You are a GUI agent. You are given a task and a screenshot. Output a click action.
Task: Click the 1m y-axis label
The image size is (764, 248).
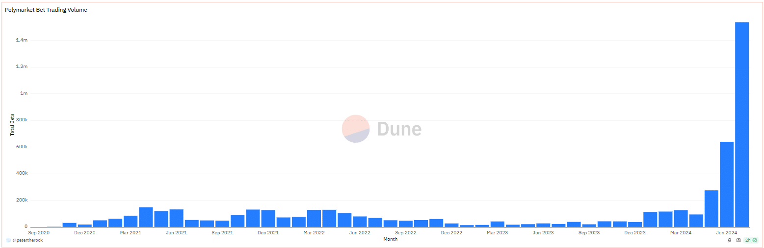click(x=24, y=93)
